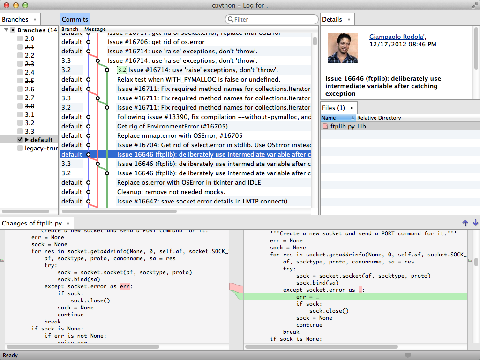
Task: Toggle the 2.0 branch checkbox
Action: [x=20, y=38]
